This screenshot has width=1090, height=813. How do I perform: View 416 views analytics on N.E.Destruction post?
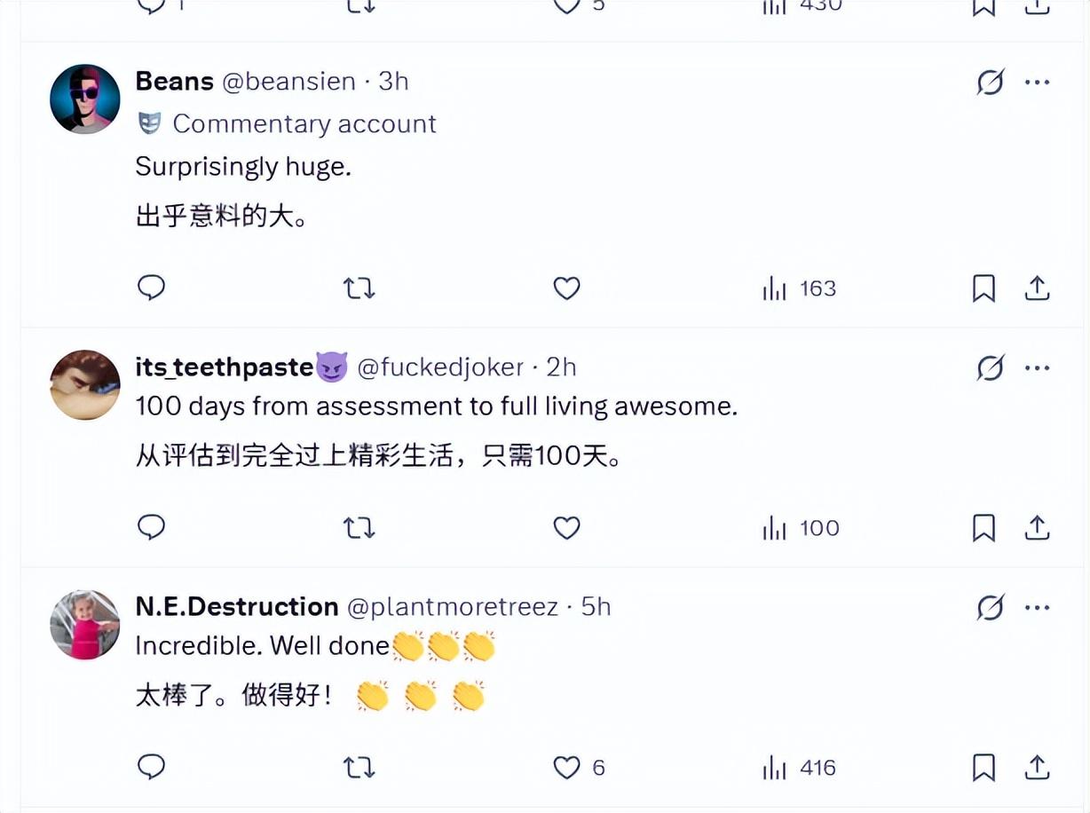tap(799, 768)
